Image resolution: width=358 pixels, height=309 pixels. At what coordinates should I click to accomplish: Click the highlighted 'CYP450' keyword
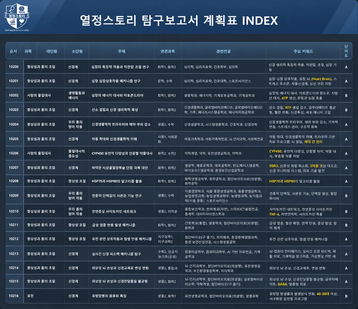pyautogui.click(x=275, y=151)
